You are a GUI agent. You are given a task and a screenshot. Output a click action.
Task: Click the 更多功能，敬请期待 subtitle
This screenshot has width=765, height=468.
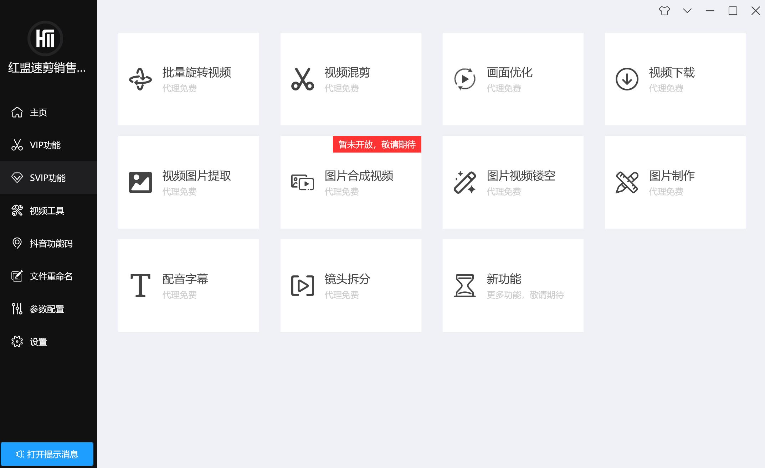525,295
